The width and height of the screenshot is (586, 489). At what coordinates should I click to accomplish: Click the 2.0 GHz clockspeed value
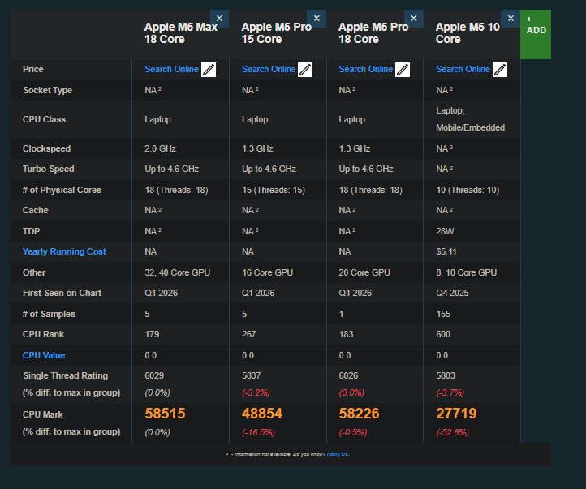click(161, 148)
